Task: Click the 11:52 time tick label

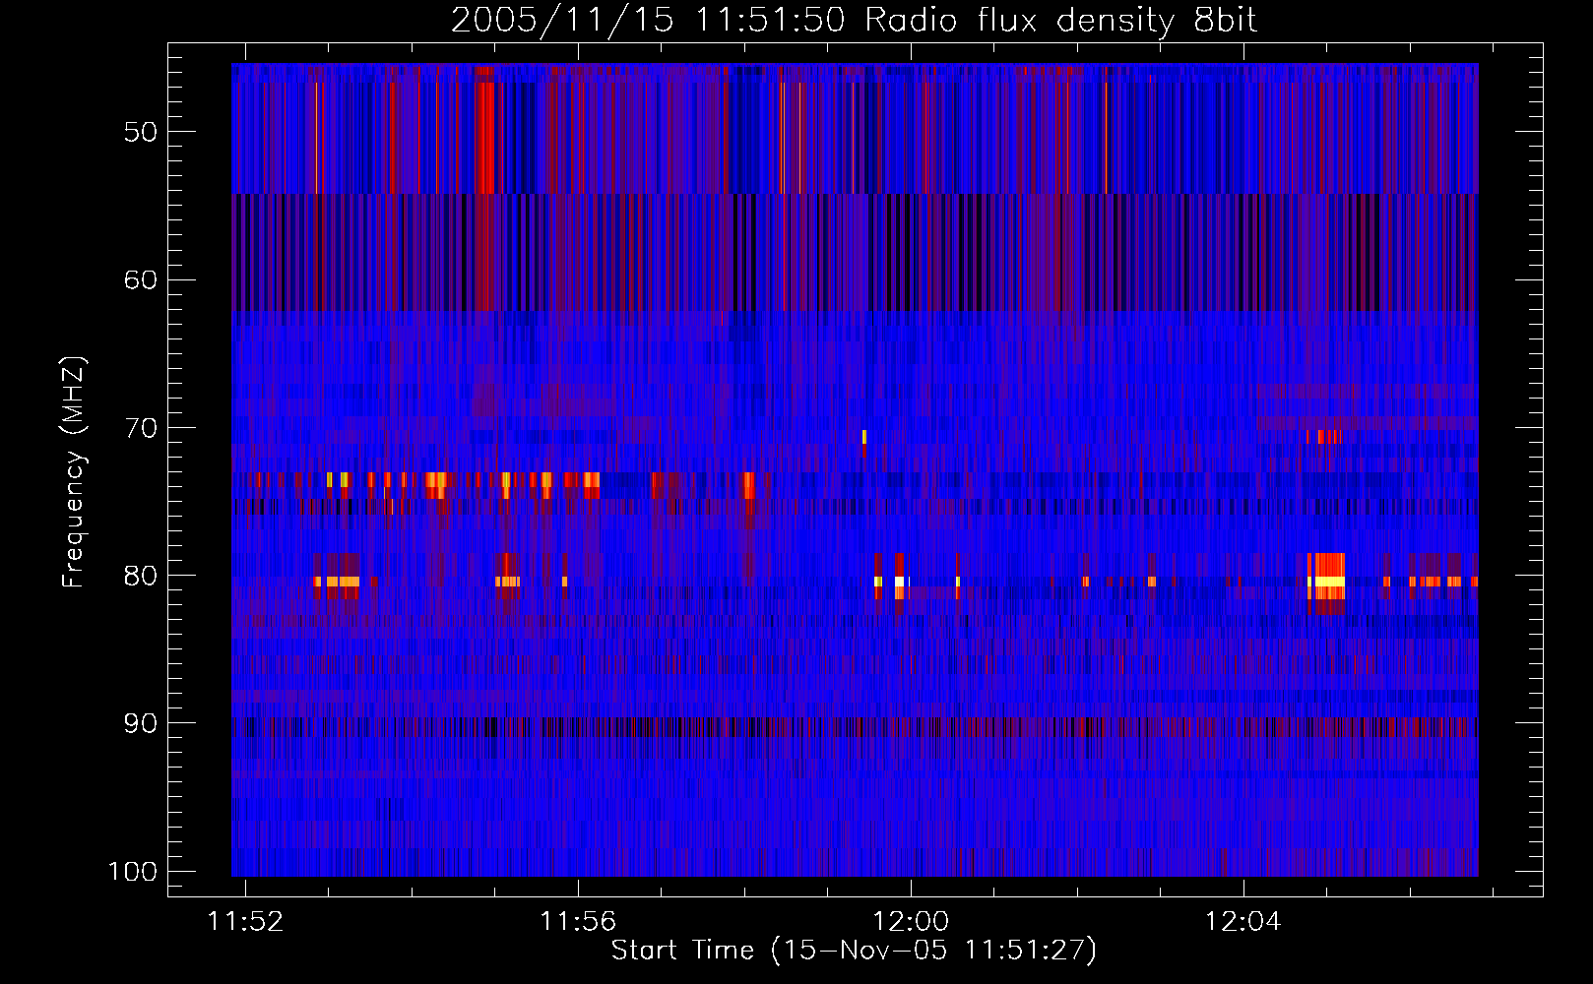Action: (244, 922)
